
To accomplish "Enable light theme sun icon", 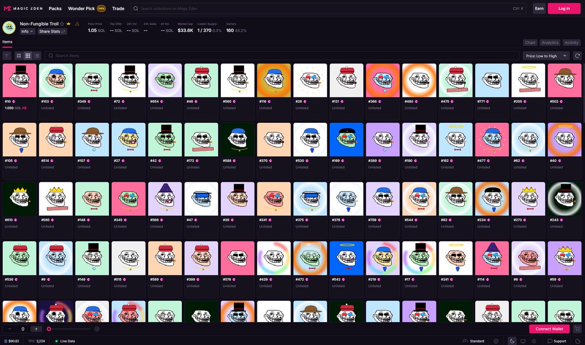I will tap(534, 341).
